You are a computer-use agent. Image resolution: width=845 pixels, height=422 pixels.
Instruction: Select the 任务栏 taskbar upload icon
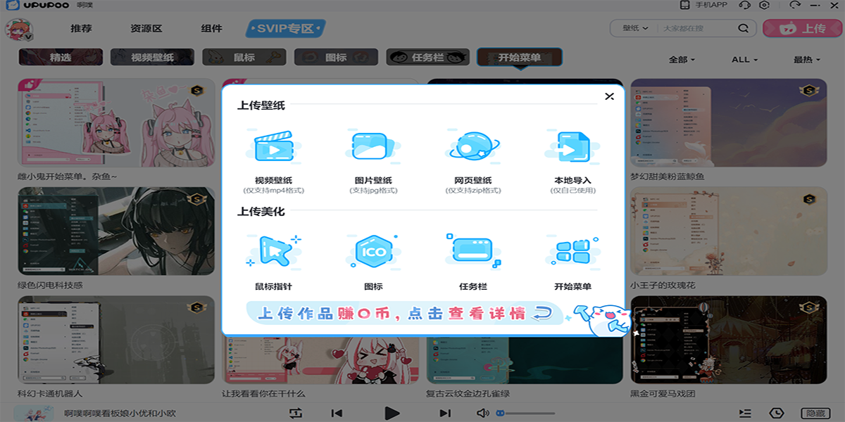click(x=472, y=250)
